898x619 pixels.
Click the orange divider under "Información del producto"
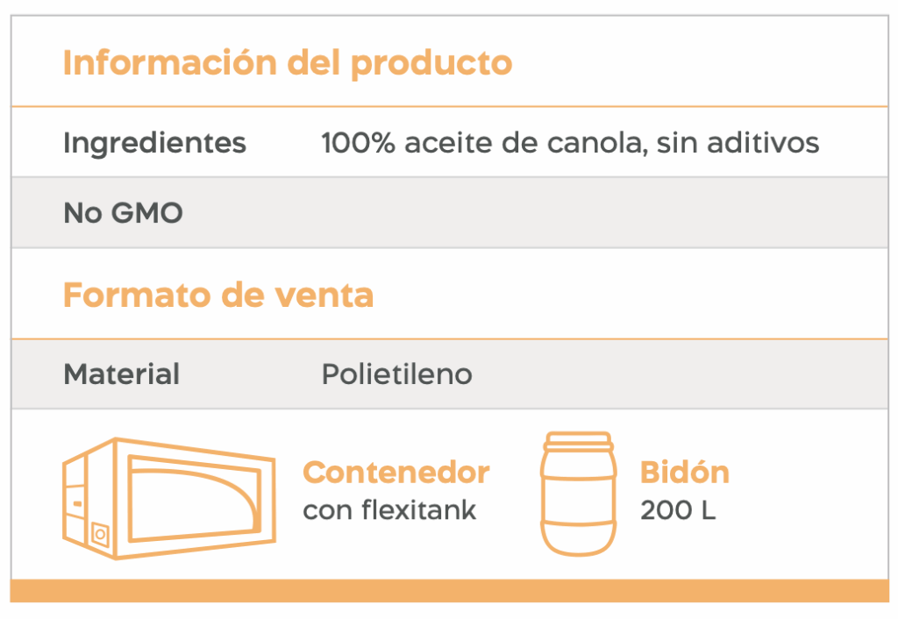[449, 107]
